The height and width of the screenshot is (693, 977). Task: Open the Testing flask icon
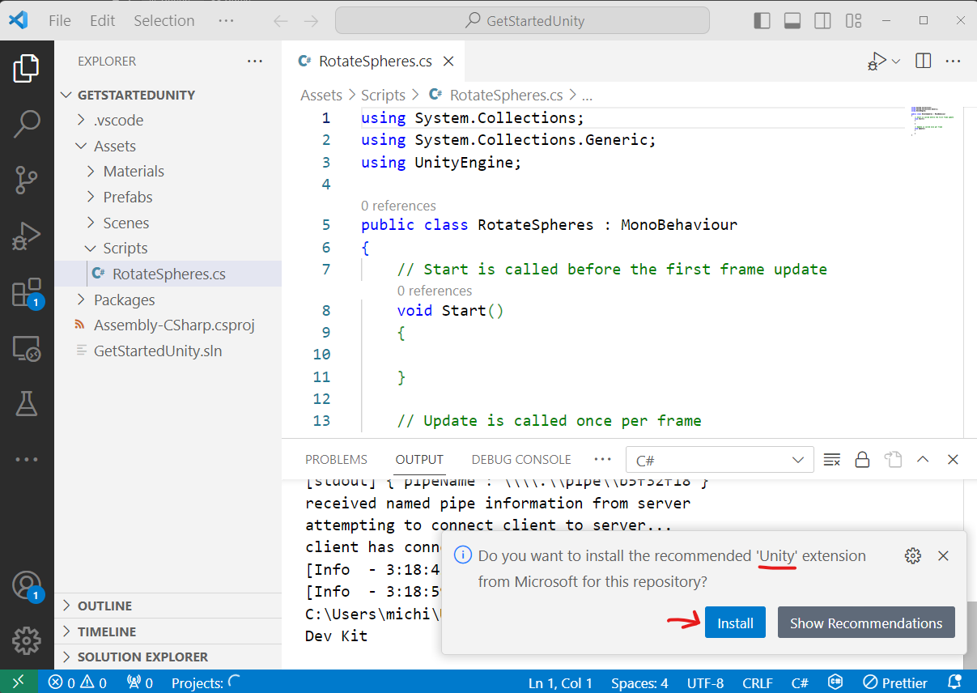pos(27,403)
